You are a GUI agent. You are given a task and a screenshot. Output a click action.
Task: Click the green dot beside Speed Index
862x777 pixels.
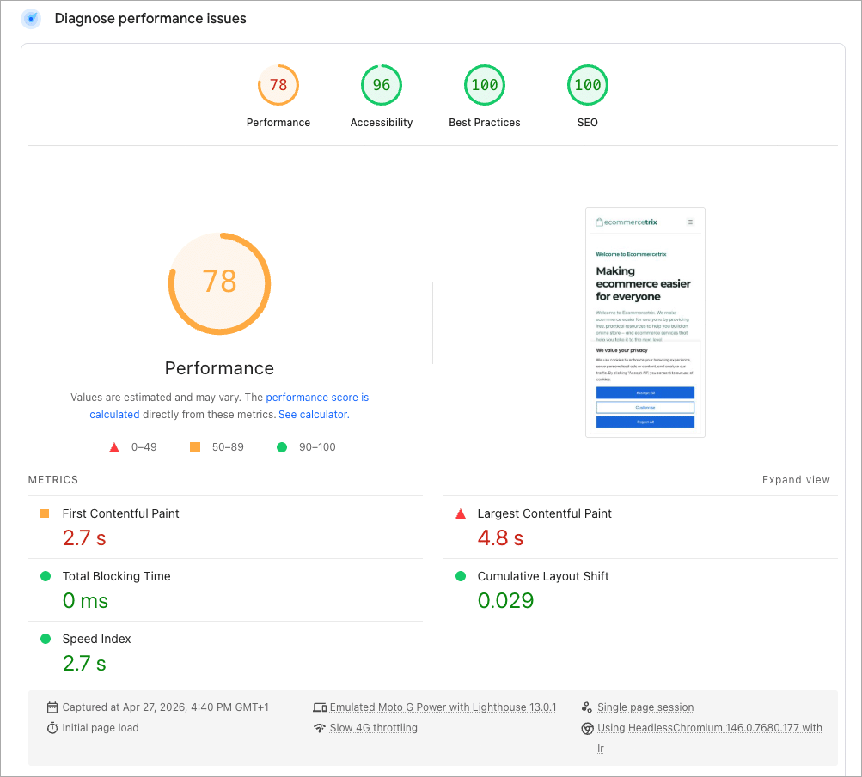pos(46,639)
